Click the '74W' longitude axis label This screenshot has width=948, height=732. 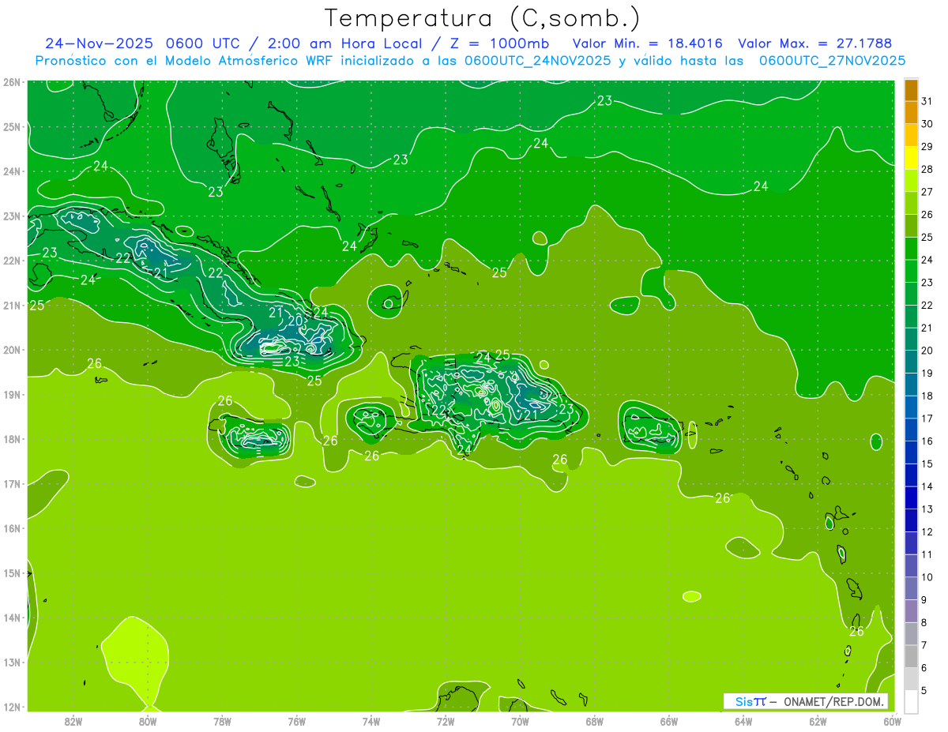371,722
